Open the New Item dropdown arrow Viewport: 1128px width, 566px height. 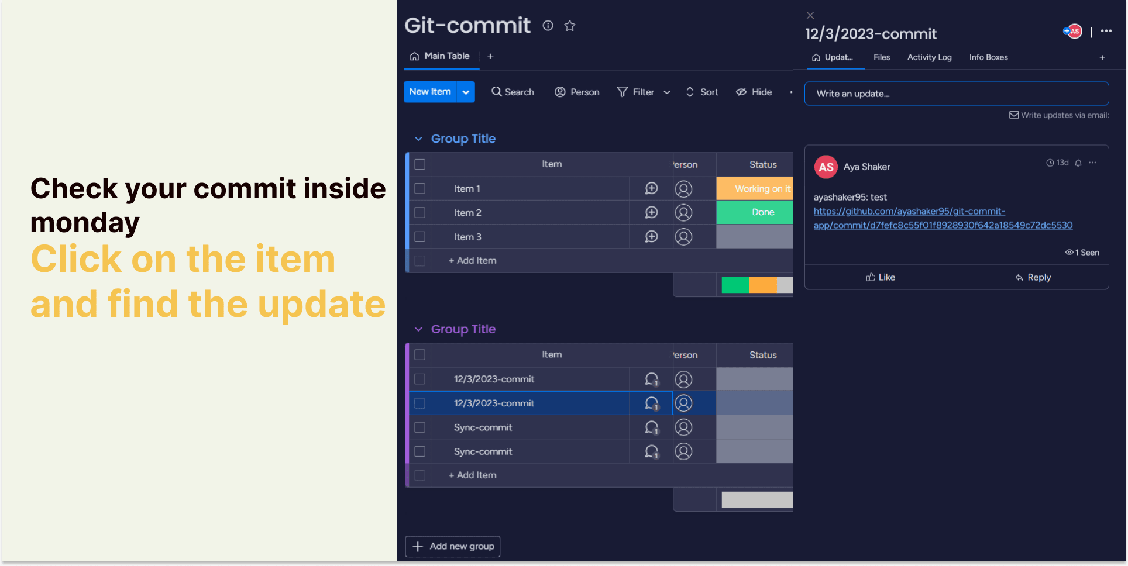click(x=466, y=92)
